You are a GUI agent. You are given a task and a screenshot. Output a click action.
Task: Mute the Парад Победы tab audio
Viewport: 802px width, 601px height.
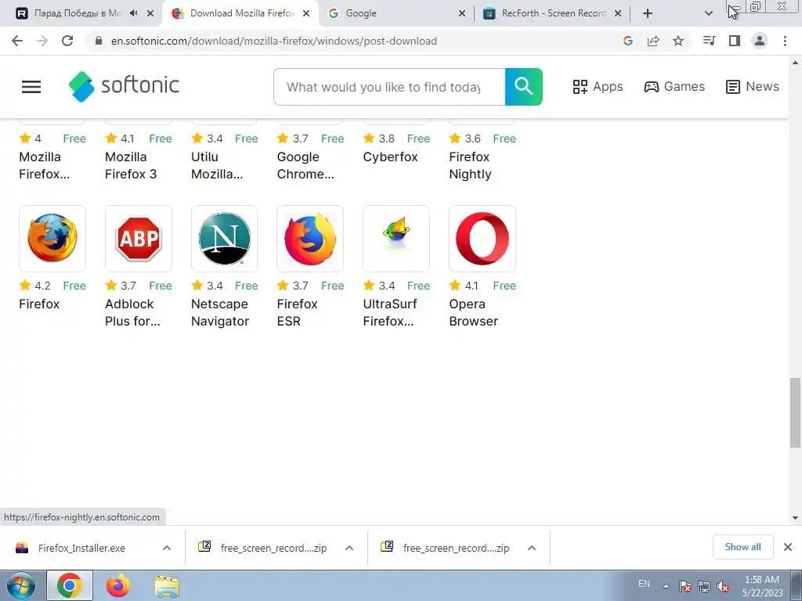(133, 13)
